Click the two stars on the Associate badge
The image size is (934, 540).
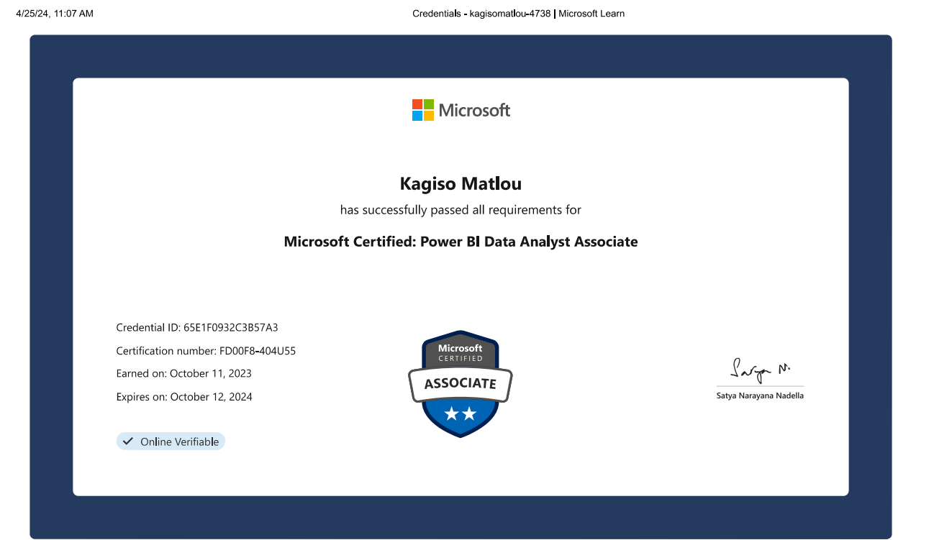(460, 412)
